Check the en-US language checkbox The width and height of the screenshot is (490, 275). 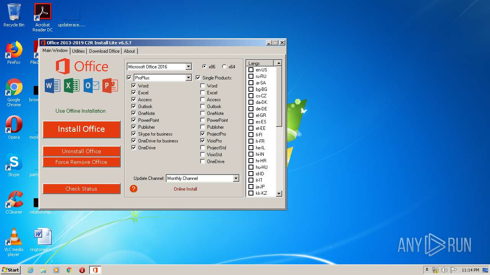(x=251, y=70)
